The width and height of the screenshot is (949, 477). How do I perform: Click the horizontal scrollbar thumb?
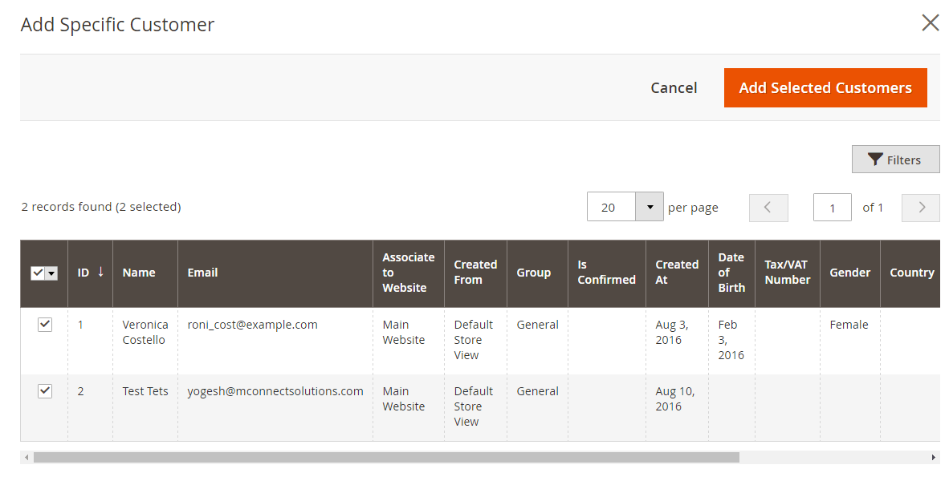pos(385,458)
